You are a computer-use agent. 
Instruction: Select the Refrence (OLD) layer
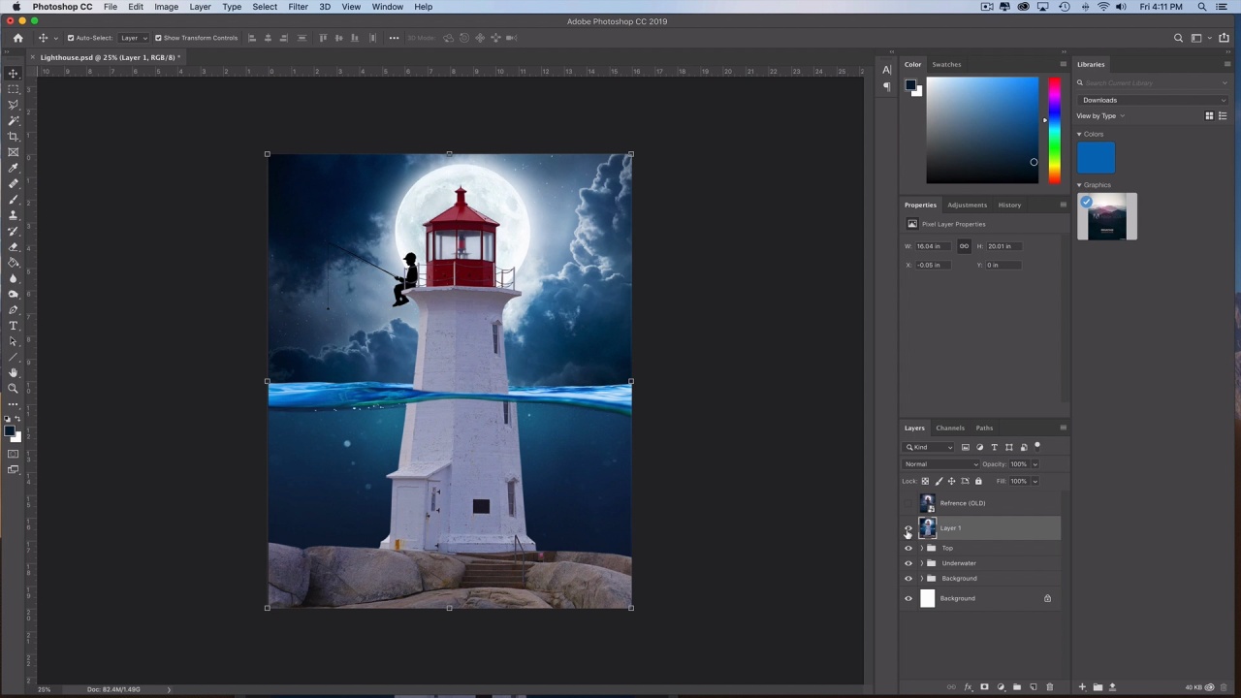click(x=962, y=503)
